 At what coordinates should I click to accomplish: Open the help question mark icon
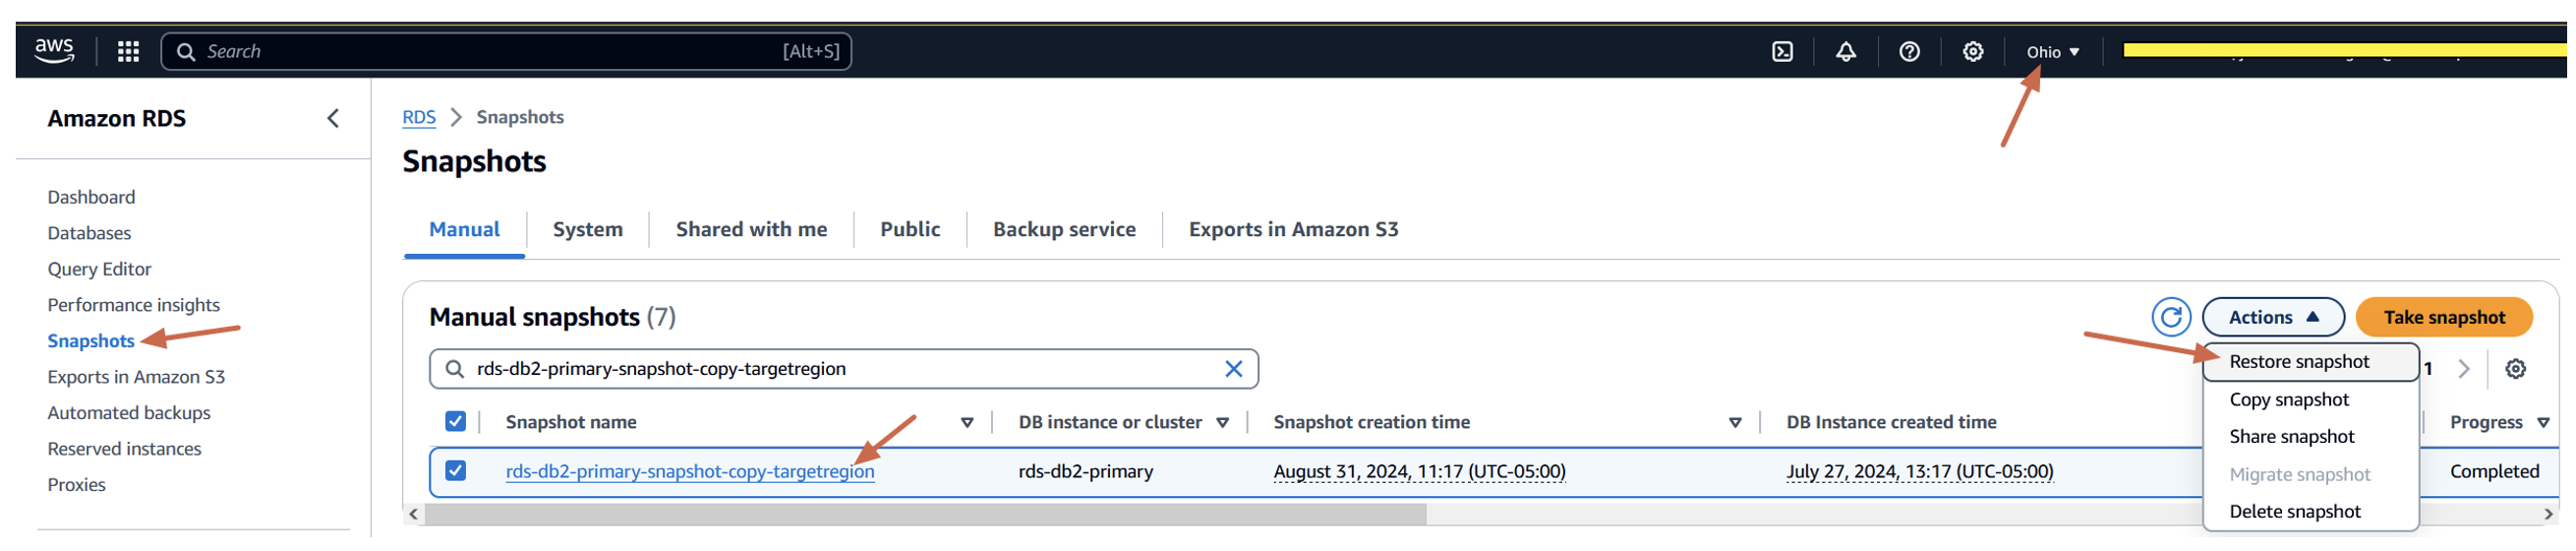pyautogui.click(x=1908, y=52)
